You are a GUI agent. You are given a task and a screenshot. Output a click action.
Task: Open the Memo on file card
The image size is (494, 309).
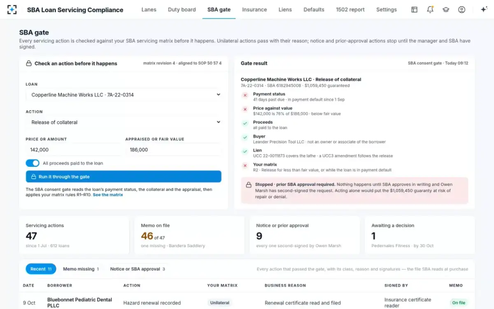tap(189, 235)
